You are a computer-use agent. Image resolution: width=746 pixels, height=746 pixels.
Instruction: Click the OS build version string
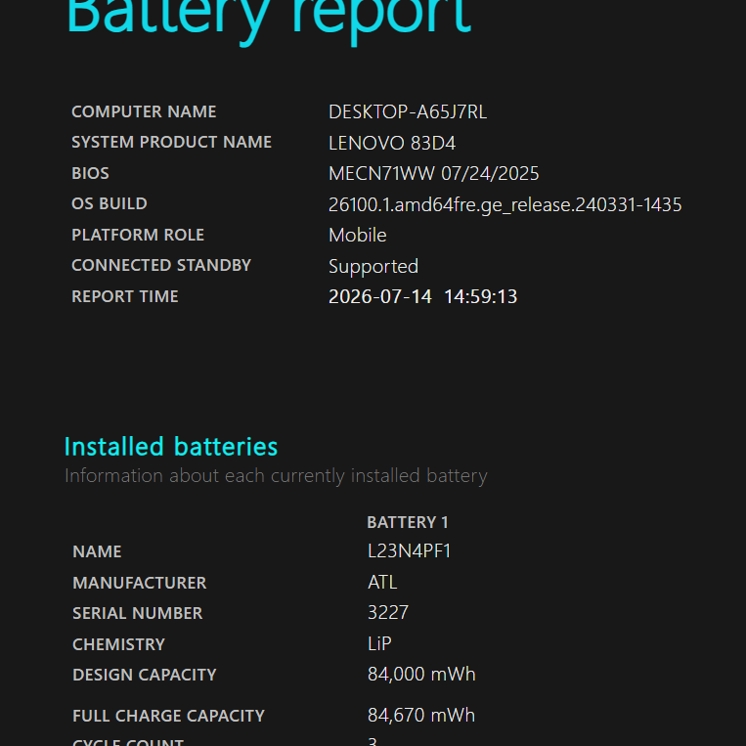click(x=505, y=205)
